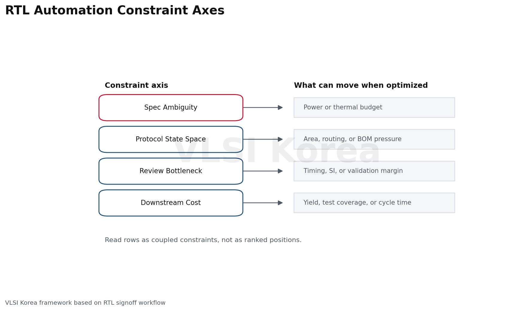Click the Review Bottleneck box
The image size is (526, 311).
[x=171, y=171]
